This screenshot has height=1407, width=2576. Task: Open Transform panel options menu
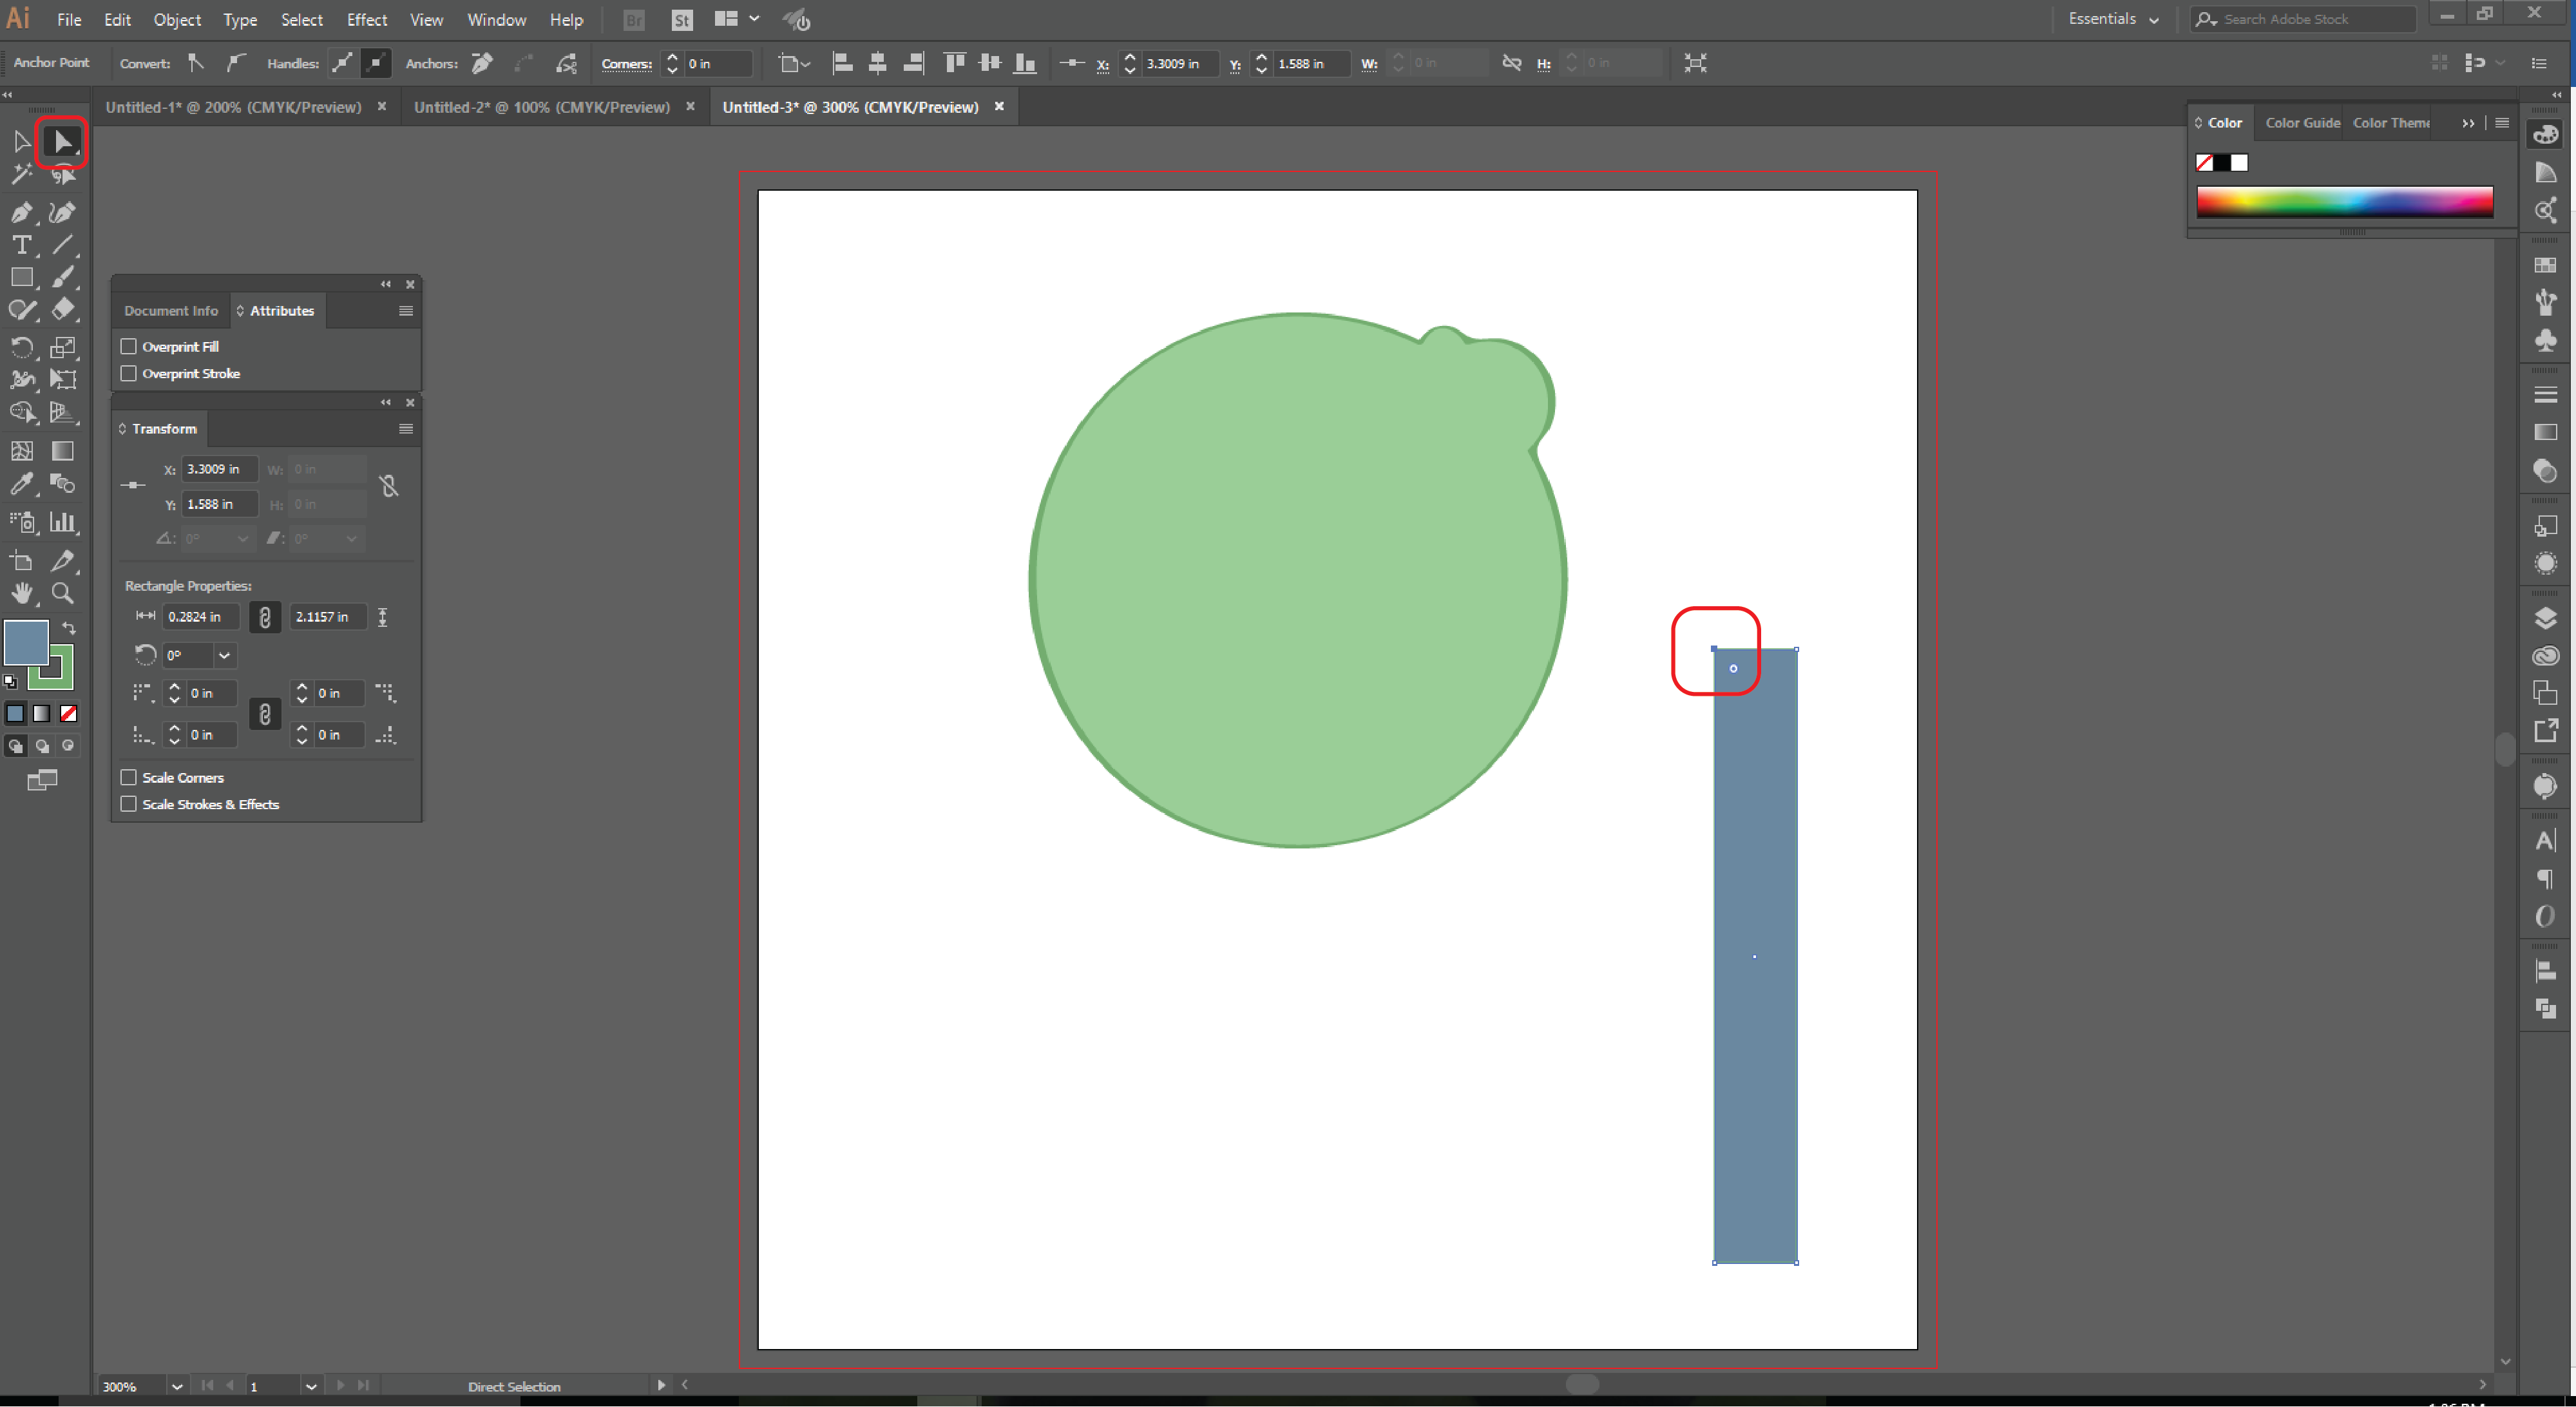[405, 429]
